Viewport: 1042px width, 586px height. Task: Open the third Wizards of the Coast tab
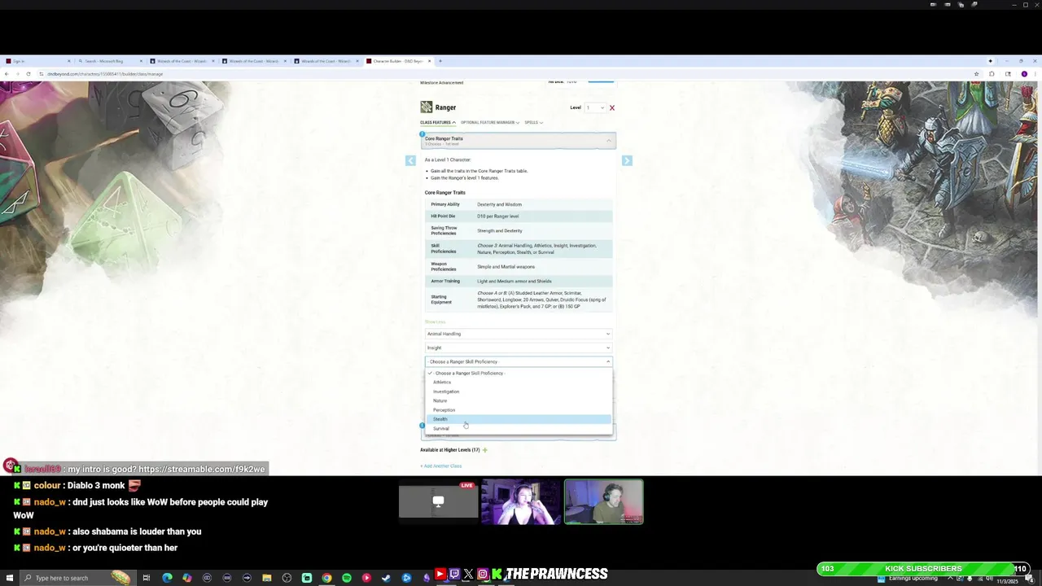pos(326,61)
